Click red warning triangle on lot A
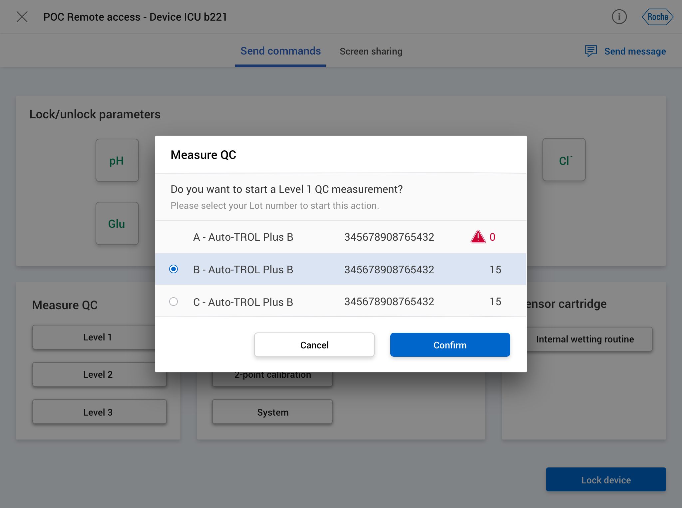Image resolution: width=682 pixels, height=508 pixels. click(x=478, y=237)
